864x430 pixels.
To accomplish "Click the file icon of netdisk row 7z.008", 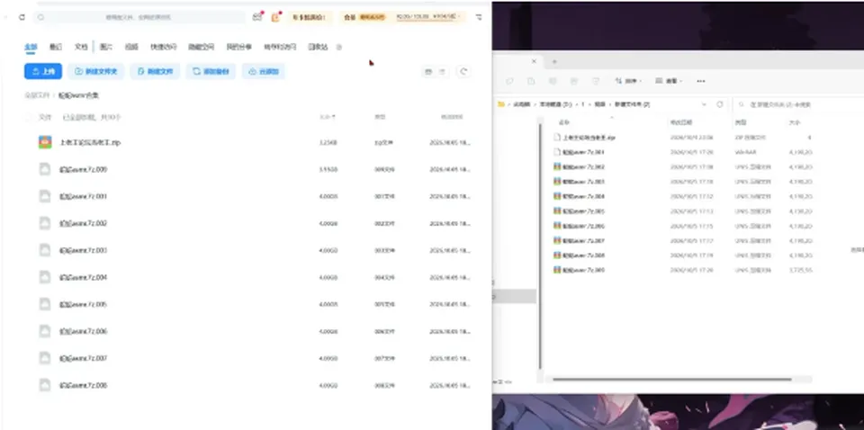I will (45, 385).
